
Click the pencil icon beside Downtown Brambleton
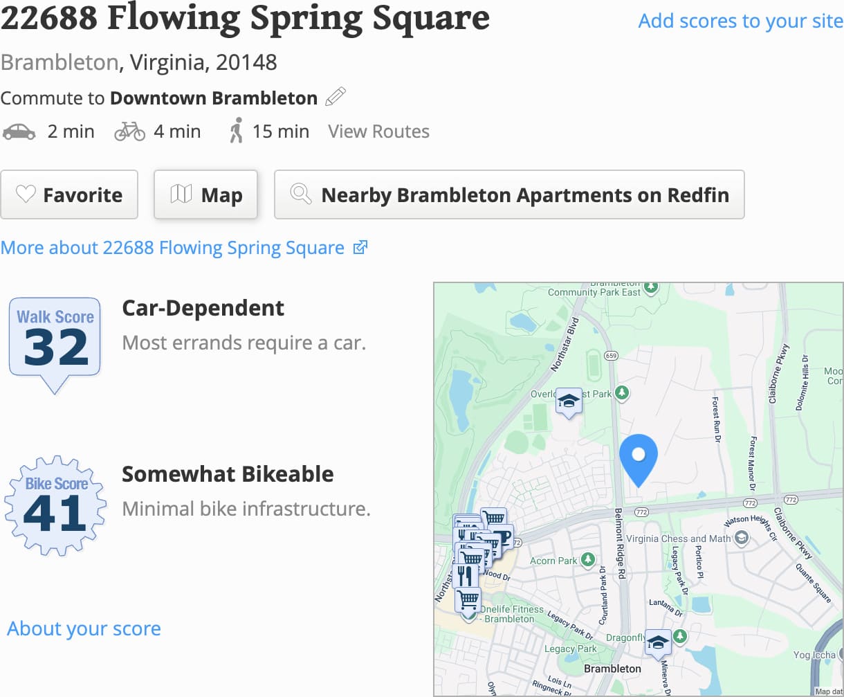pyautogui.click(x=336, y=96)
